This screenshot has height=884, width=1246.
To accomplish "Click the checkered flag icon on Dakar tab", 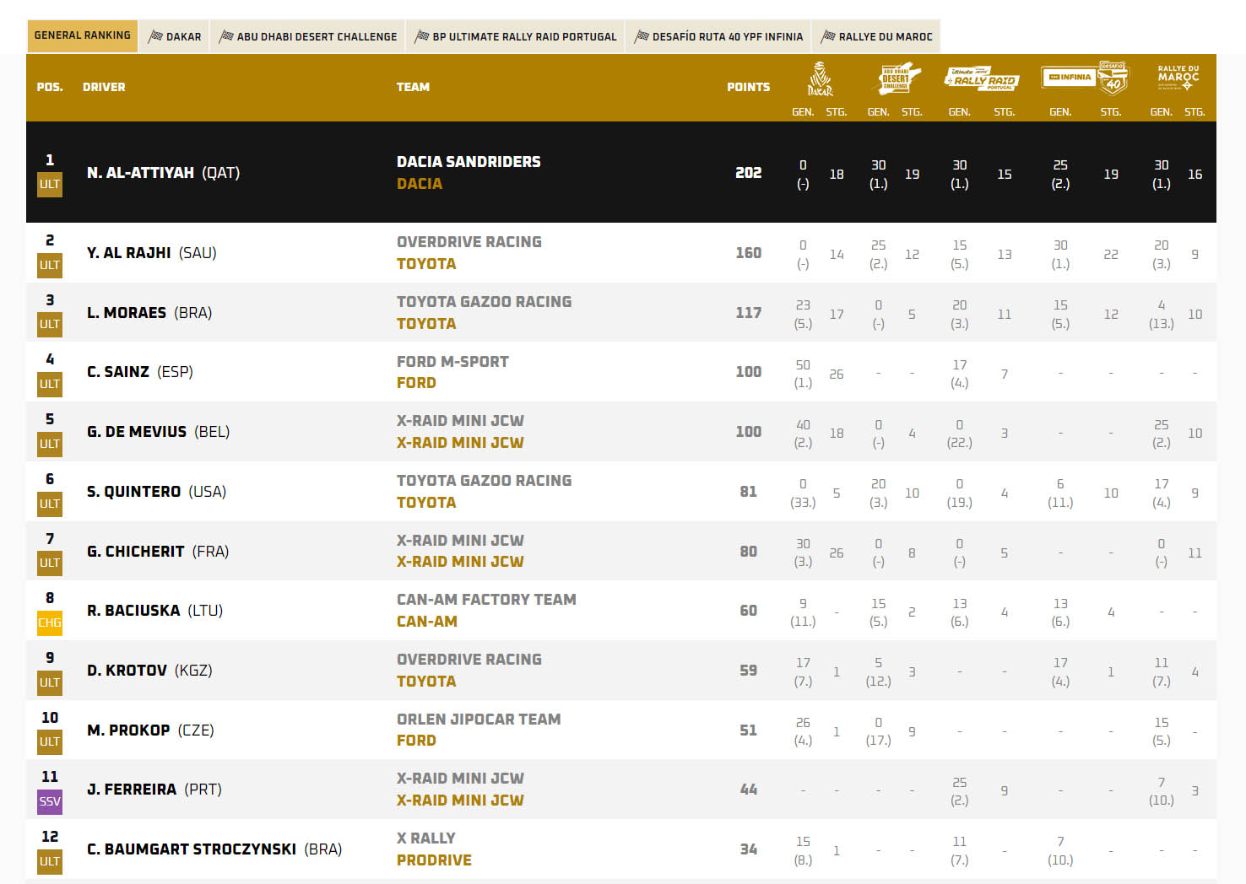I will pos(155,36).
